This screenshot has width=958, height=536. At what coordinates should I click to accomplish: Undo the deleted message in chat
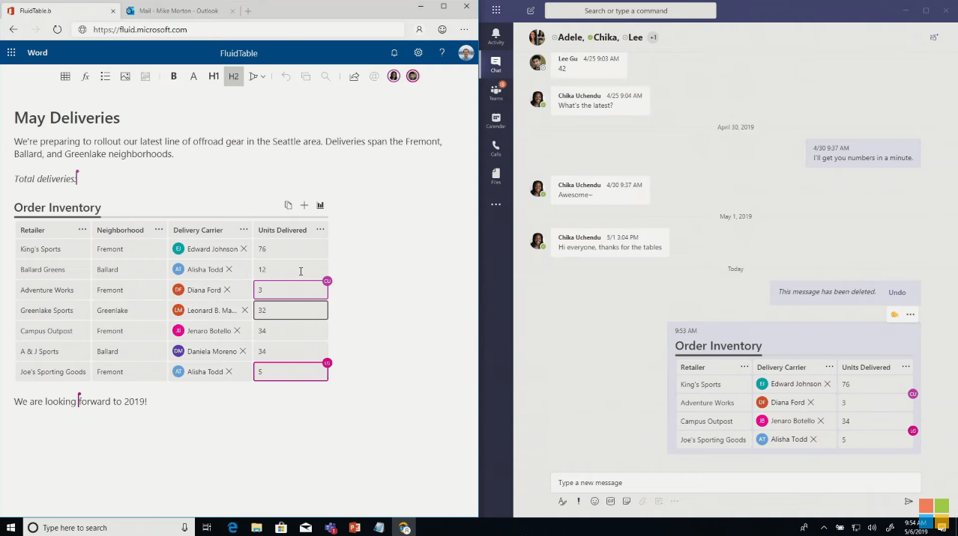pos(897,292)
